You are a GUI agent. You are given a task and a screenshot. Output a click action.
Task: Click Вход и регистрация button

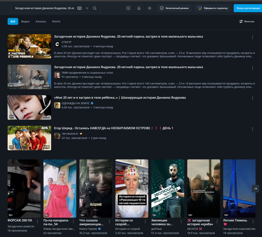pos(248,8)
